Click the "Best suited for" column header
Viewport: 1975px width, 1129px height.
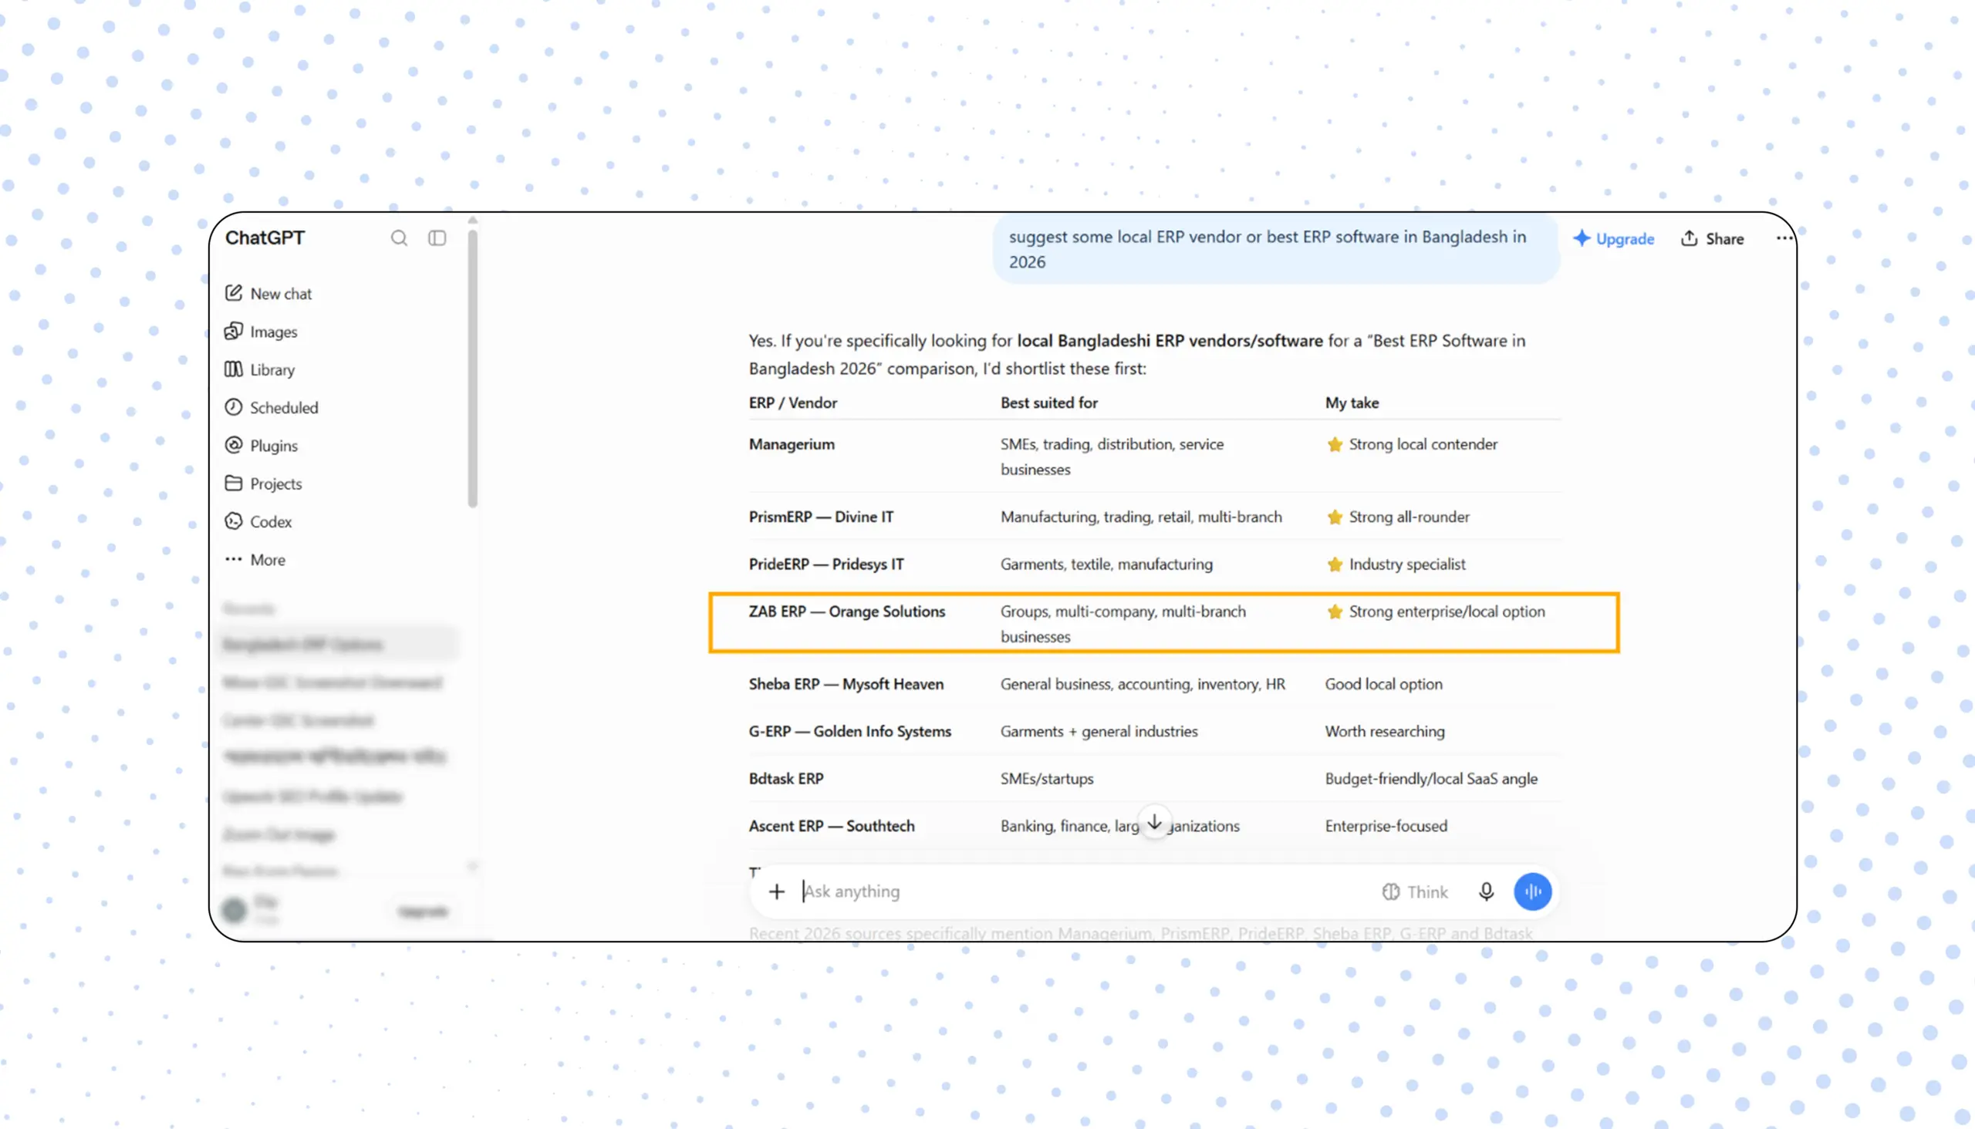tap(1049, 403)
